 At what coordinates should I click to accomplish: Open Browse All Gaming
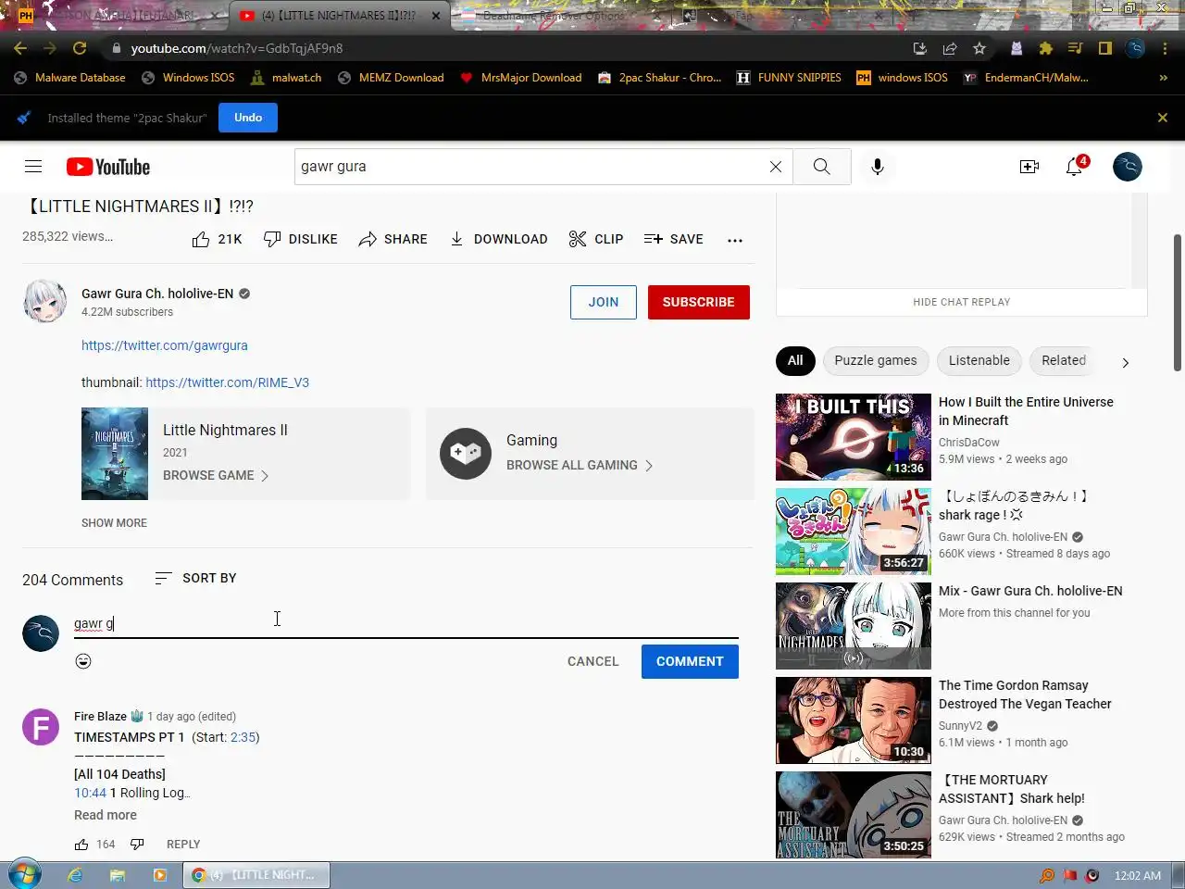coord(580,465)
